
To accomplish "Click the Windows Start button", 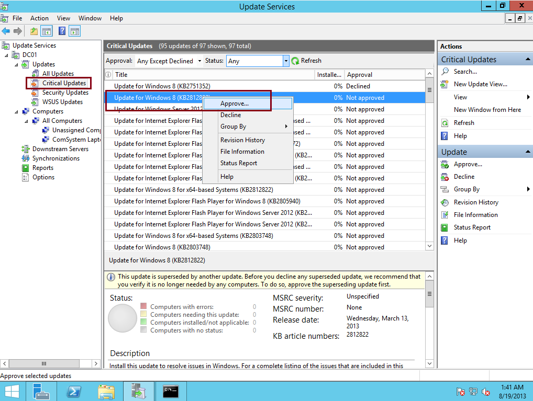I will point(12,392).
